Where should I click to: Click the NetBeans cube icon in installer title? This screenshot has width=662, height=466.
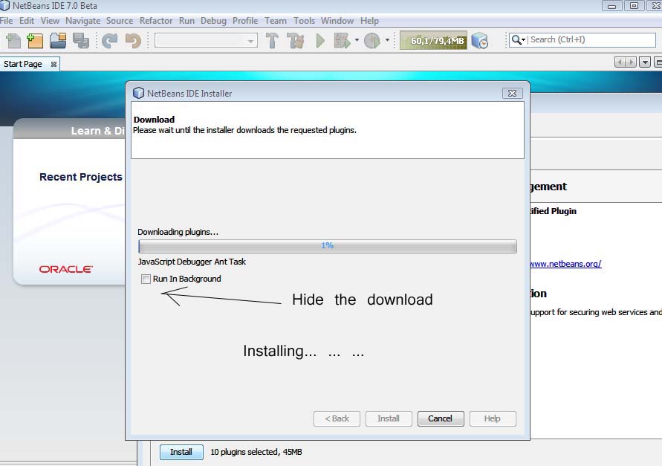click(x=138, y=93)
